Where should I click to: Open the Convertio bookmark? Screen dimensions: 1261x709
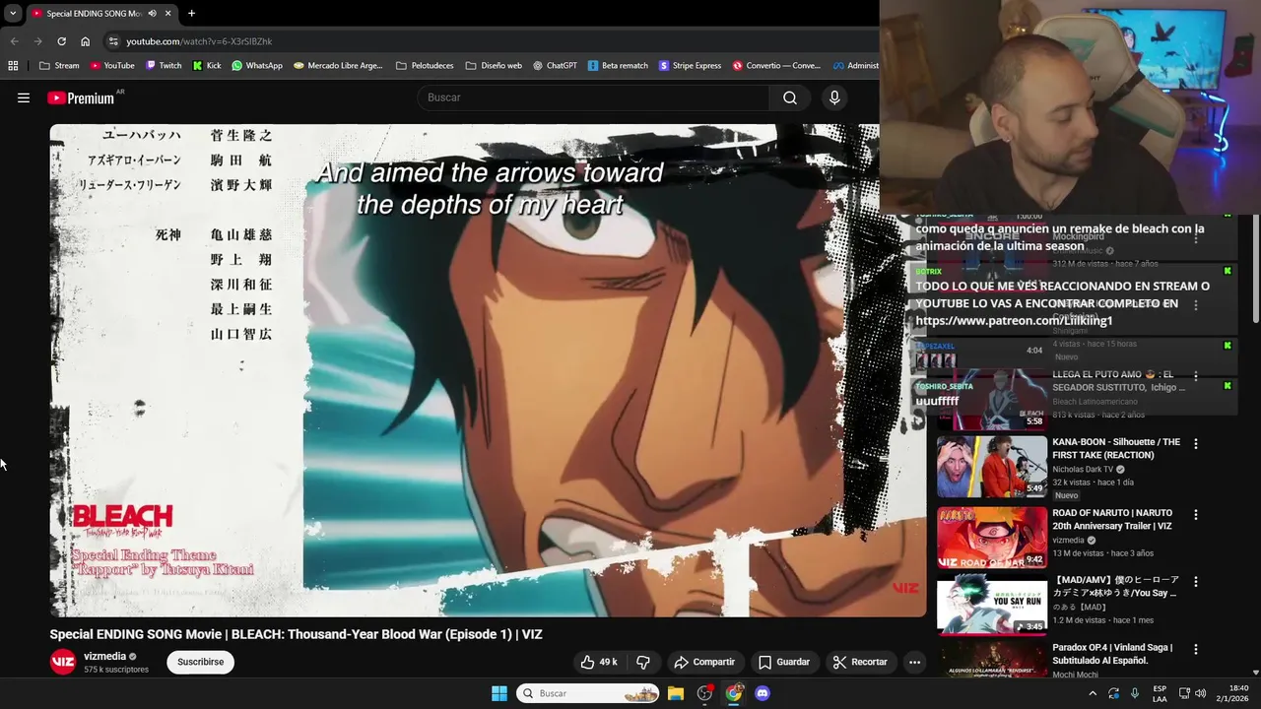tap(776, 66)
